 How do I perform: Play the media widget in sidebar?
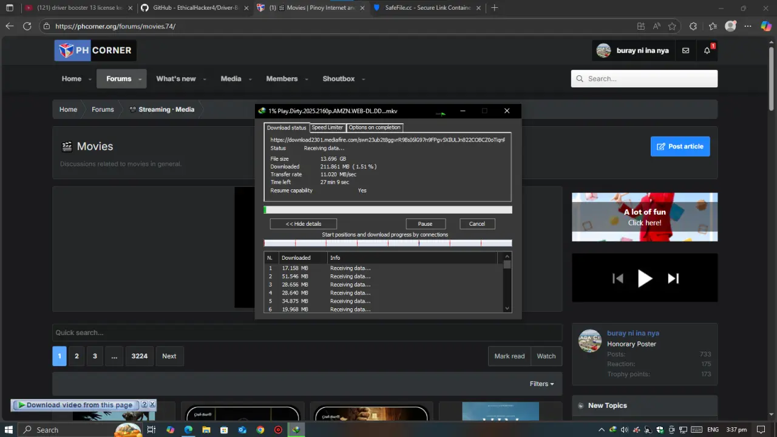click(645, 278)
